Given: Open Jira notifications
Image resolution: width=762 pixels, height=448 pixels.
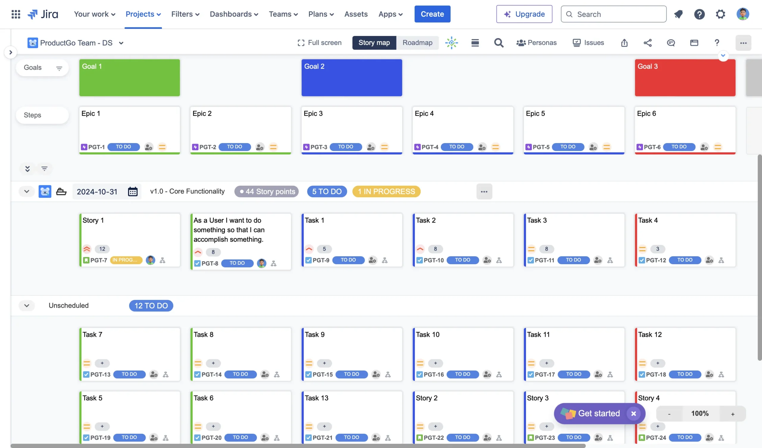Looking at the screenshot, I should coord(678,14).
